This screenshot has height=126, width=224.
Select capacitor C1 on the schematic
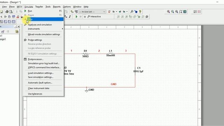tap(135, 71)
